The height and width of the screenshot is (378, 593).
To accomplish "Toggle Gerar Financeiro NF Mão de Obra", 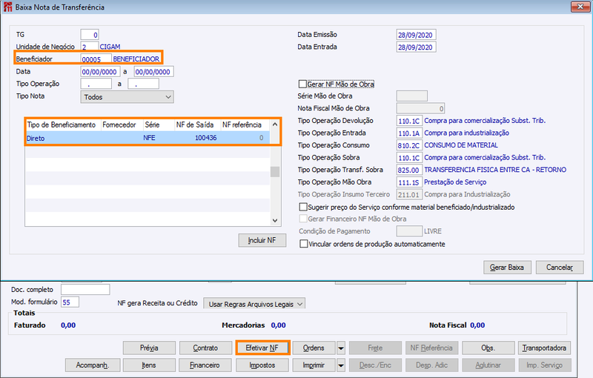I will tap(303, 219).
